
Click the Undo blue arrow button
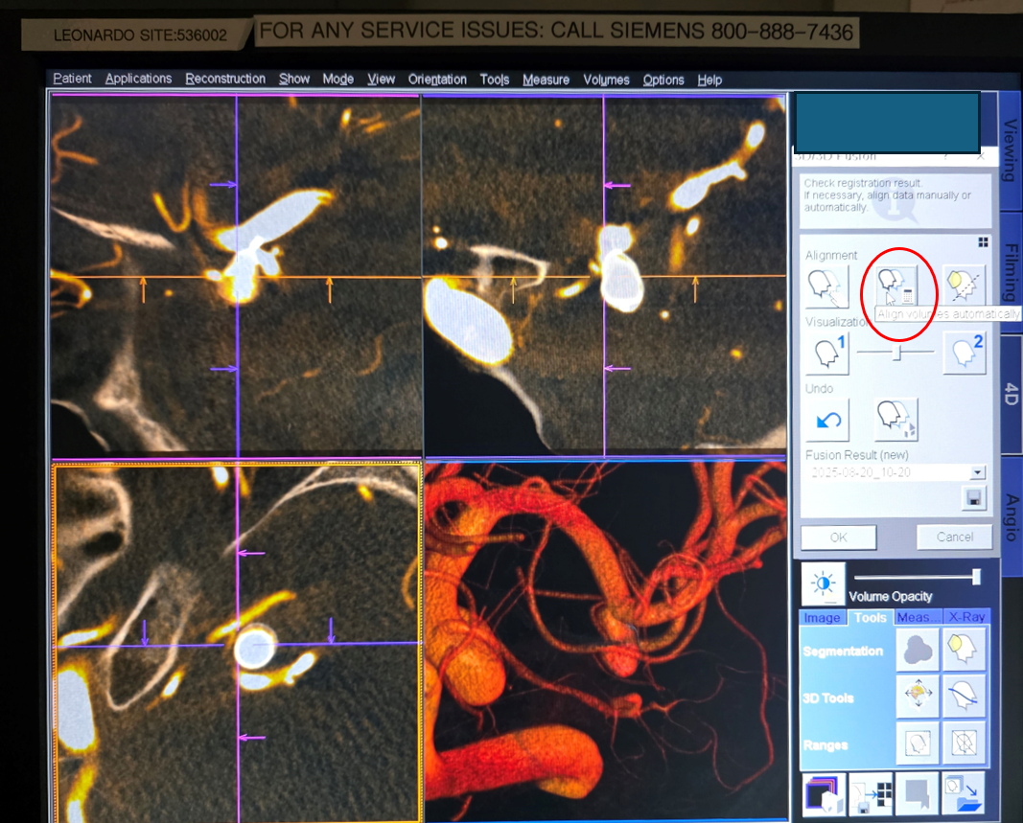pos(827,420)
